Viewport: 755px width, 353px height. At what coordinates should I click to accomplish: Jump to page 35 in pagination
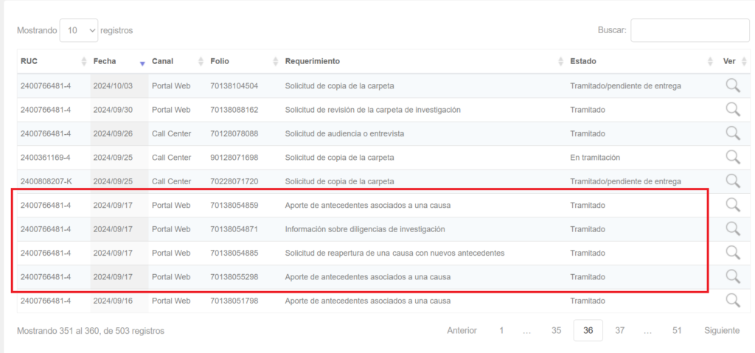click(557, 331)
